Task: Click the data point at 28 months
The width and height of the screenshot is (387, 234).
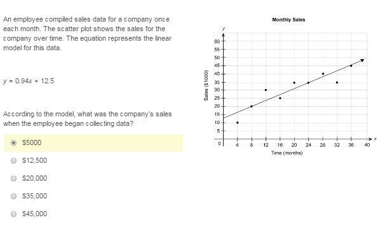Action: tap(323, 74)
